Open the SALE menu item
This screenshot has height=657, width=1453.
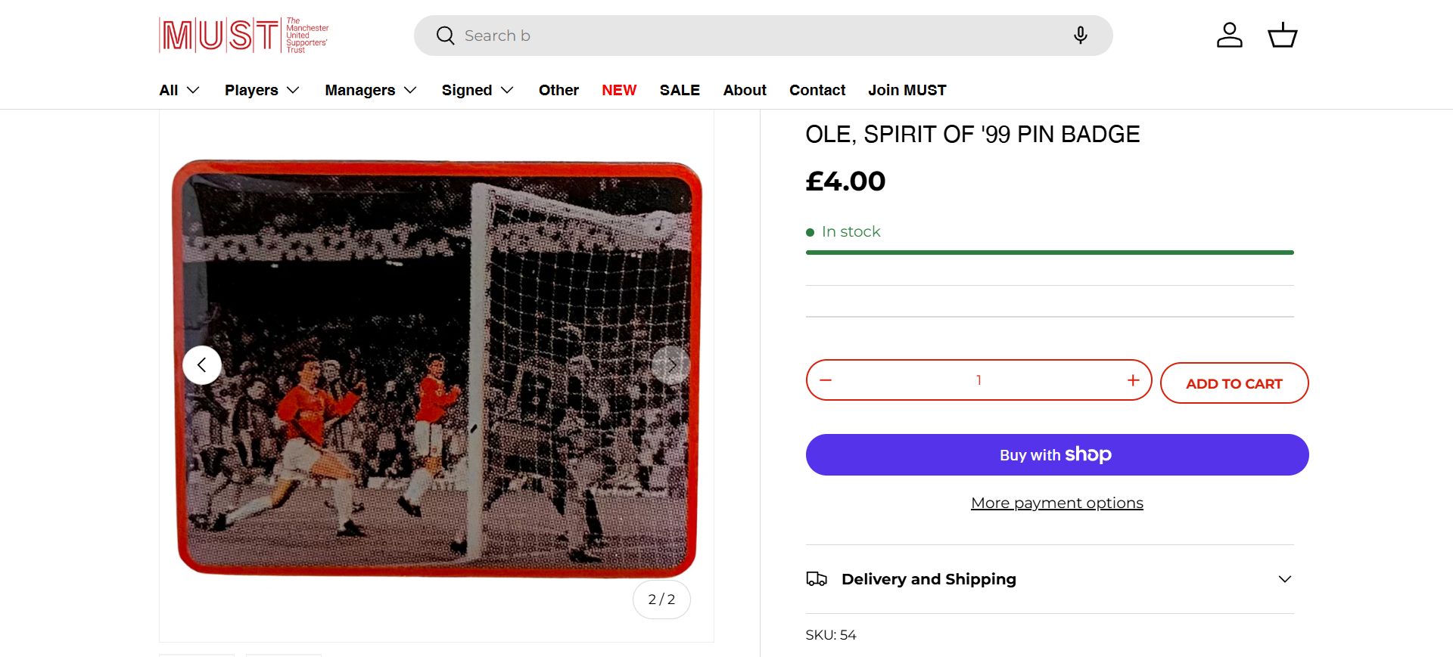tap(680, 90)
